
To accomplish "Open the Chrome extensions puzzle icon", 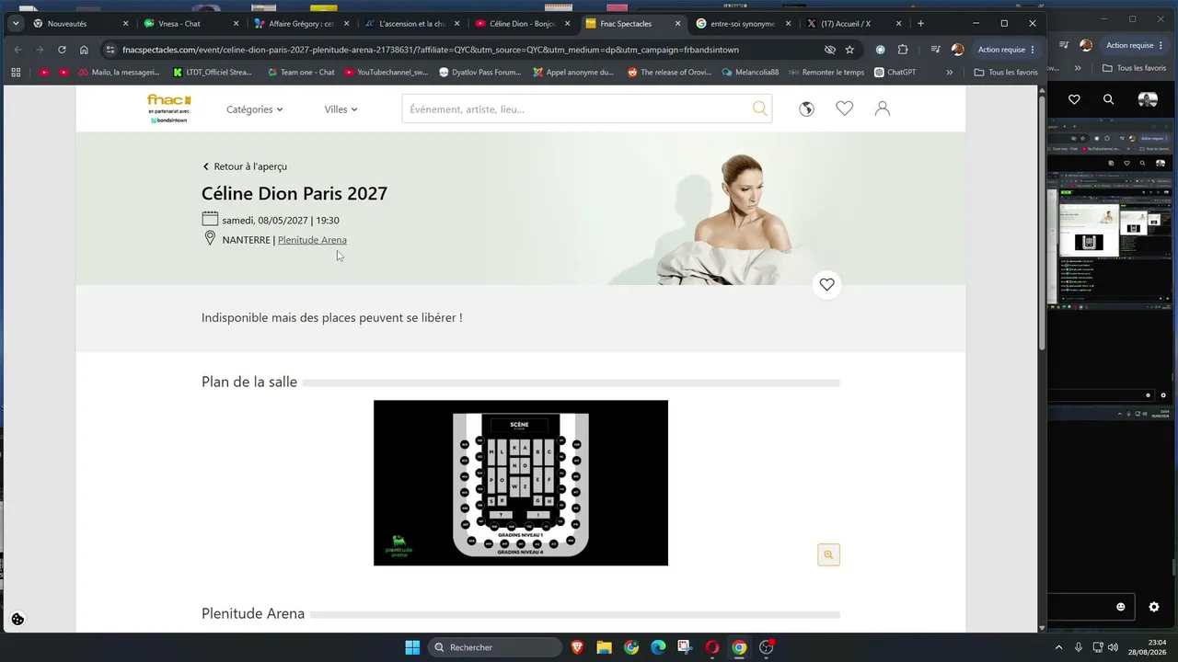I will pyautogui.click(x=902, y=50).
